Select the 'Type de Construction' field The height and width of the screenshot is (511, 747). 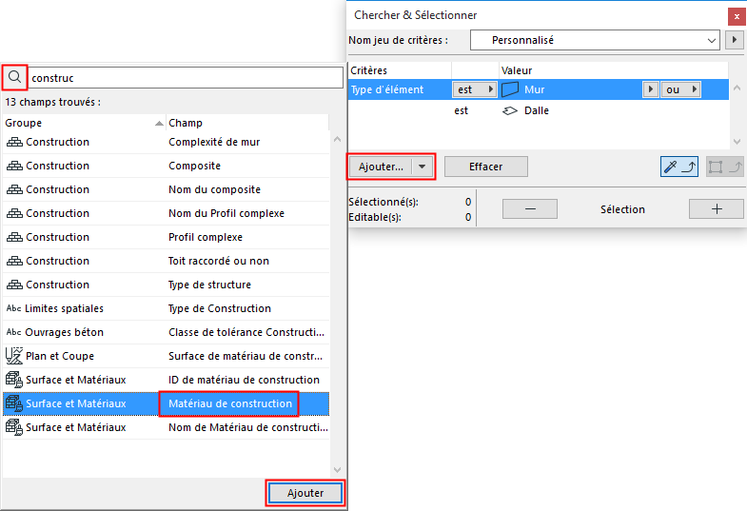(x=166, y=308)
